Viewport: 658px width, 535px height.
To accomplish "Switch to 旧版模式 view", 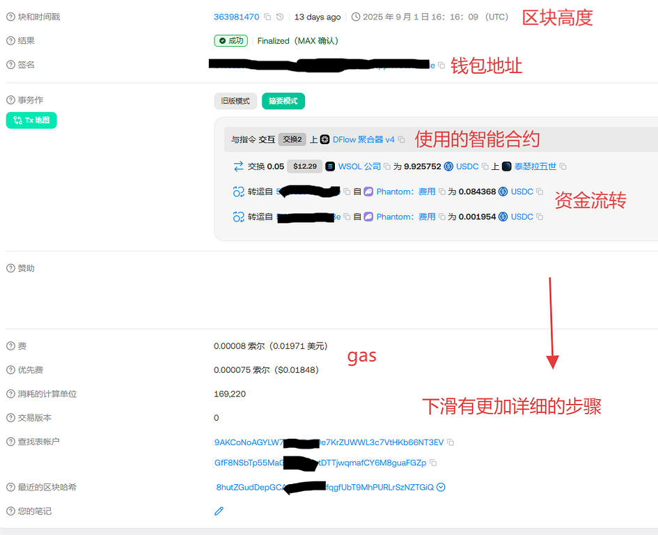I will 235,101.
